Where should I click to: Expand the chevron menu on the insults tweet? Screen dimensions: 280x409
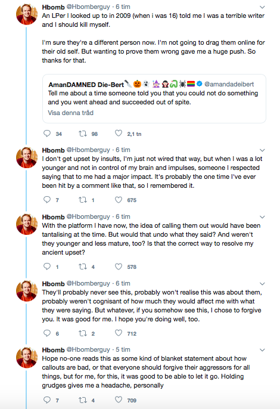262,150
